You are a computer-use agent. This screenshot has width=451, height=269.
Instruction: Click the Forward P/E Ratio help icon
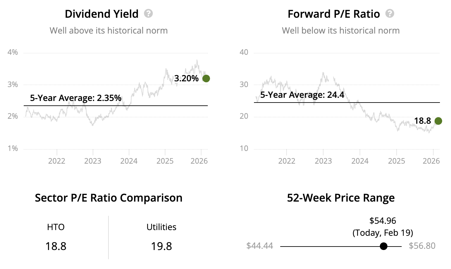tap(390, 14)
